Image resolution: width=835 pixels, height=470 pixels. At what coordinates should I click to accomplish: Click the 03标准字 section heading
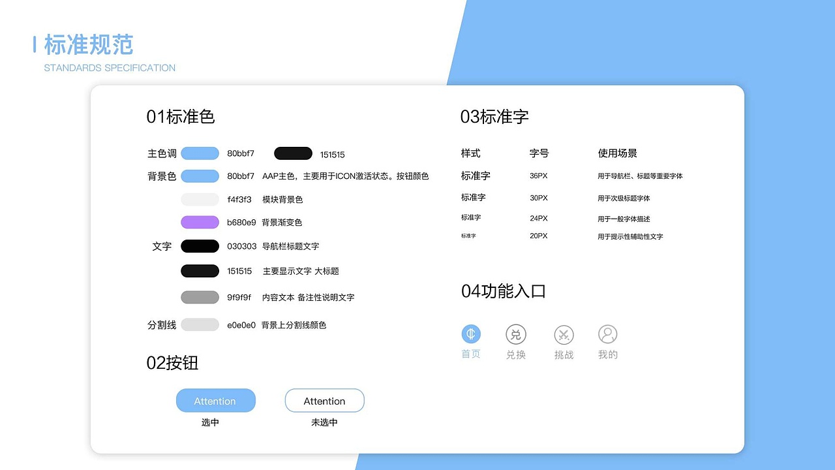point(493,117)
